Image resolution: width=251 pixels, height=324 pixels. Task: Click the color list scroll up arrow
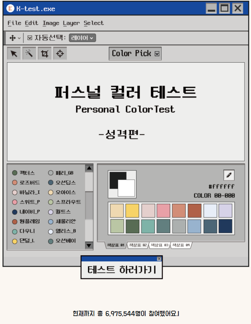coord(89,168)
